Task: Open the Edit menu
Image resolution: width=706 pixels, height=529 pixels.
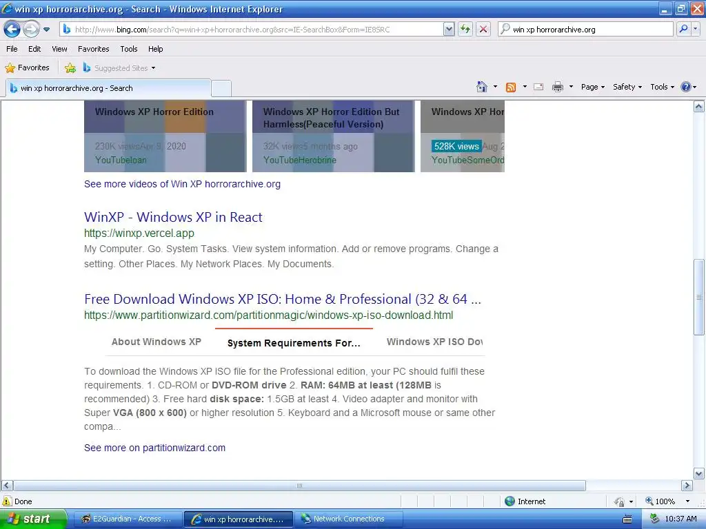Action: (x=34, y=49)
